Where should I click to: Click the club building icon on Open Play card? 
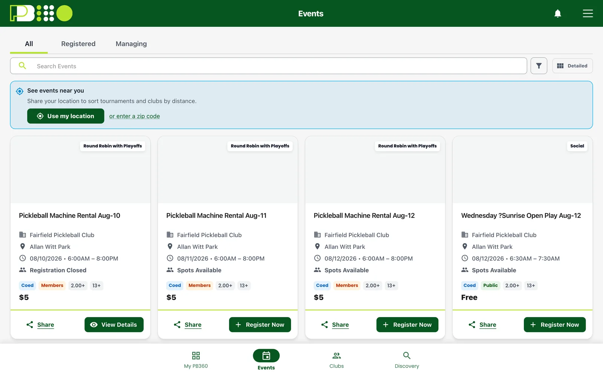tap(465, 234)
